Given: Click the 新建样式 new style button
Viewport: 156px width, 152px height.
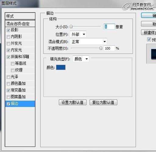Looking at the screenshot, I should tap(149, 33).
